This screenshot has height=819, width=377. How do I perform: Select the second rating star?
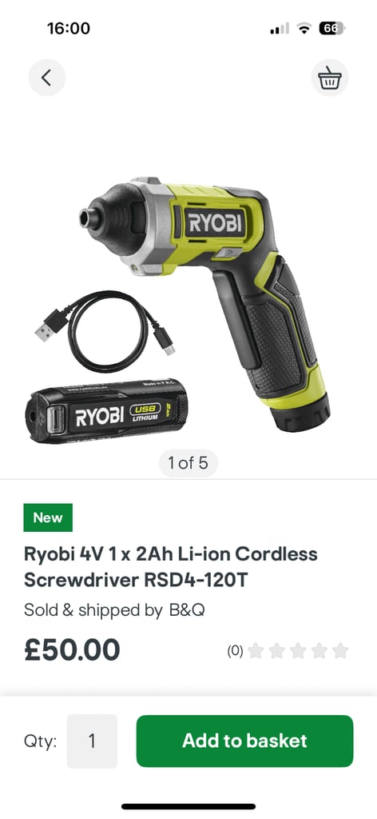[x=276, y=650]
